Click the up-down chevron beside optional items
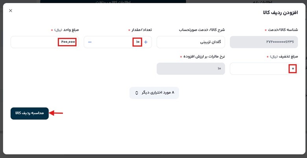The image size is (307, 158). [x=137, y=93]
